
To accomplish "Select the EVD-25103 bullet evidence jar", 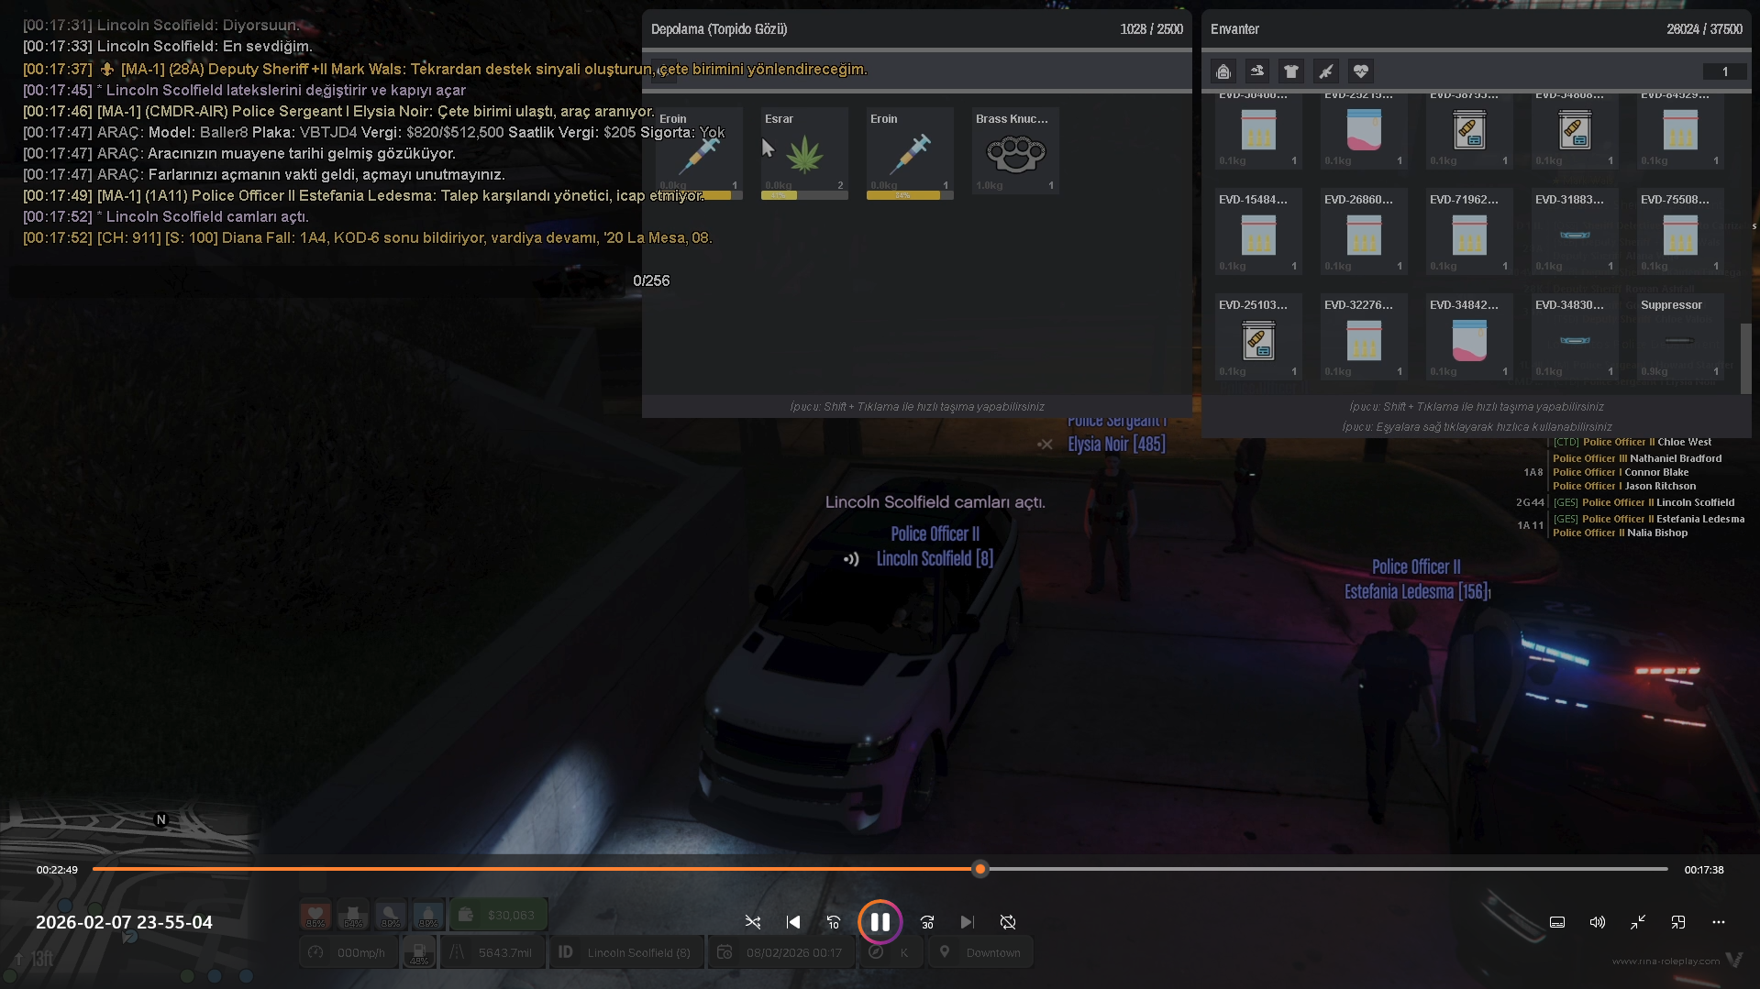I will pos(1258,338).
